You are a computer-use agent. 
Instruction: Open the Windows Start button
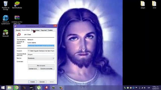(3, 88)
